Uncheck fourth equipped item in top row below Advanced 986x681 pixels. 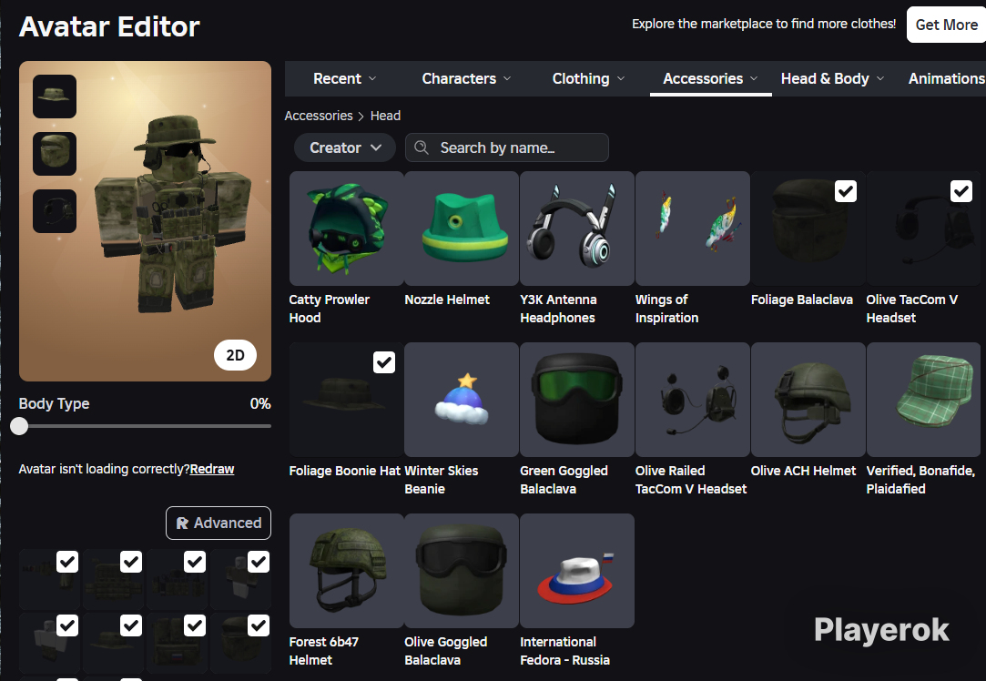tap(259, 562)
